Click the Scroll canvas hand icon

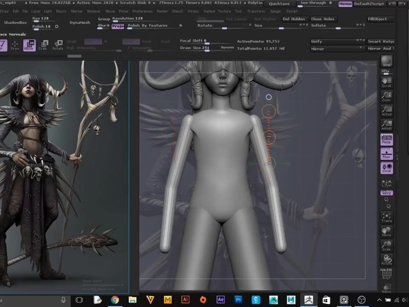(x=387, y=82)
